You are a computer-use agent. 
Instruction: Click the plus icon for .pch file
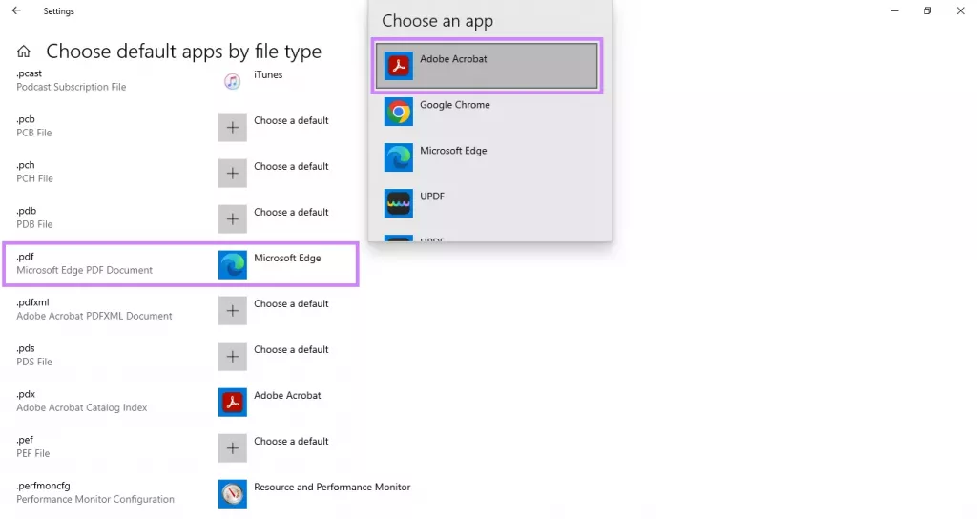[233, 174]
